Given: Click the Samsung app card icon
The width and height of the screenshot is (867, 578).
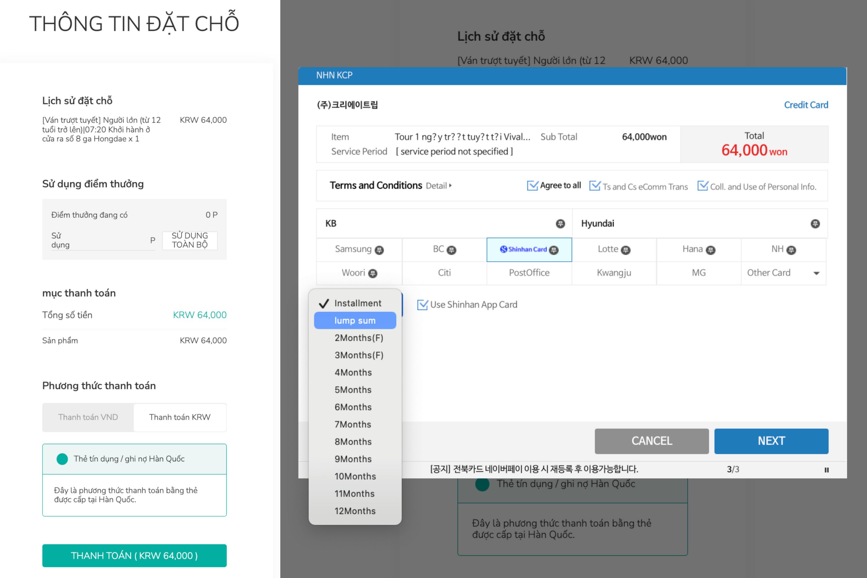Looking at the screenshot, I should pos(380,250).
